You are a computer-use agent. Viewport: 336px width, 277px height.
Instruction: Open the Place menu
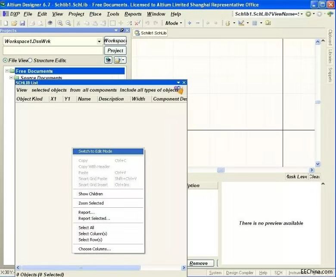pyautogui.click(x=95, y=14)
